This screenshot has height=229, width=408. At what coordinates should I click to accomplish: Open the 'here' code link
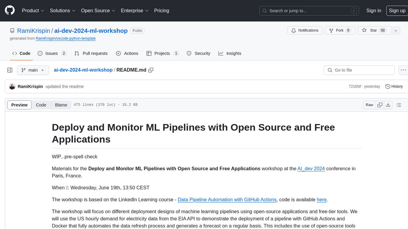click(x=322, y=200)
